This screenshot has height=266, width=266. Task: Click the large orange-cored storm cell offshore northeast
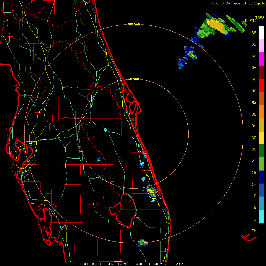tap(216, 25)
